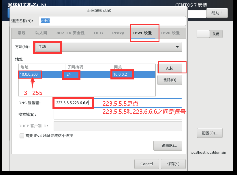Open the 路由(R)... dialog button

[x=168, y=146]
